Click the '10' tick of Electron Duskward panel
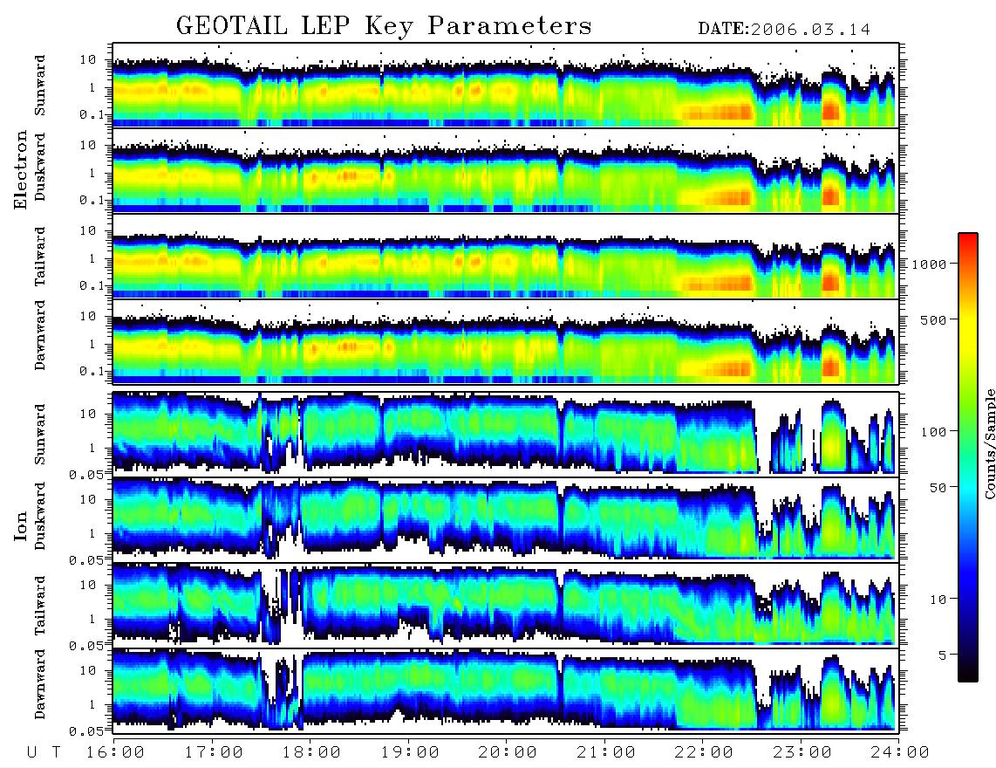 [x=88, y=145]
